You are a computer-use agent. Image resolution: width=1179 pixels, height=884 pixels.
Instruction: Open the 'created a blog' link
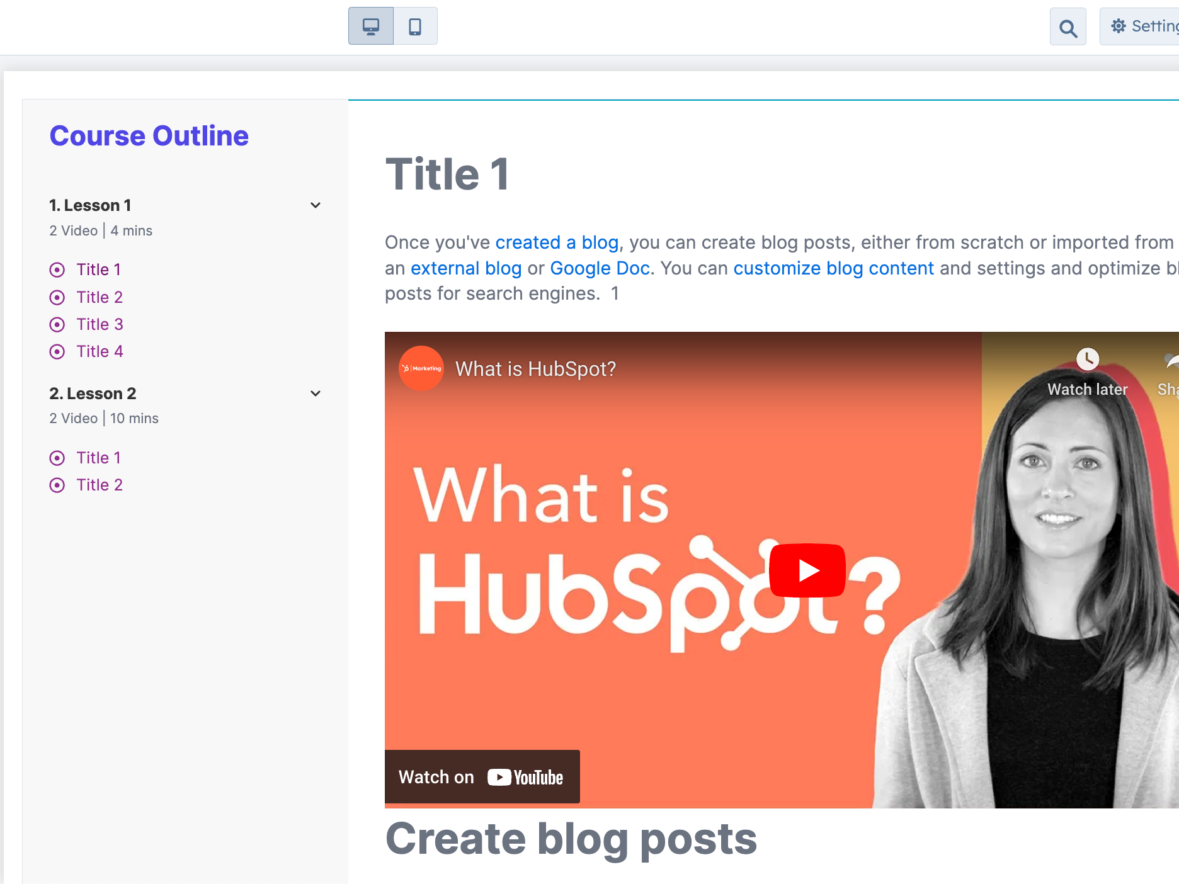click(557, 242)
